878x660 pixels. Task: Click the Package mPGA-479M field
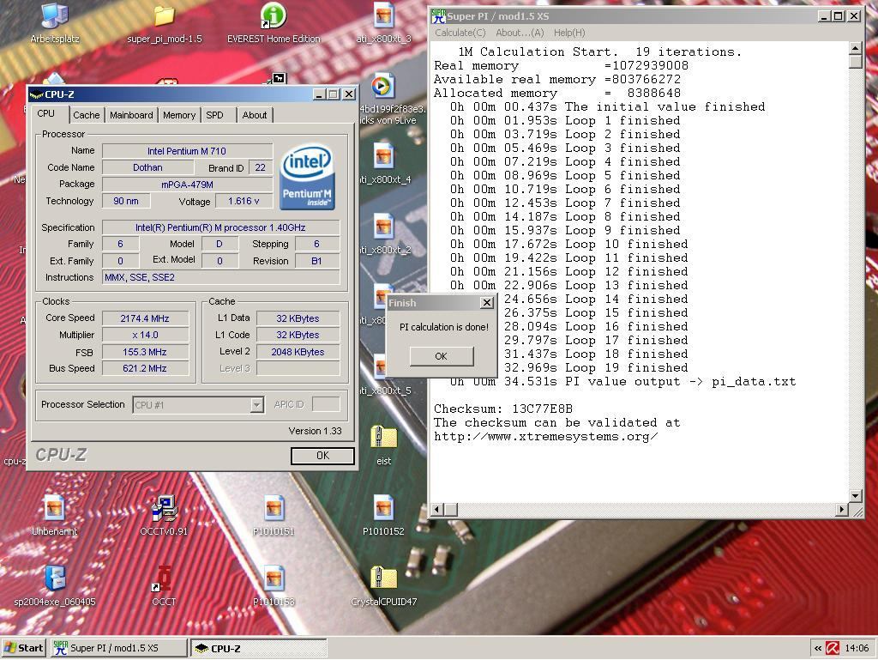point(187,185)
